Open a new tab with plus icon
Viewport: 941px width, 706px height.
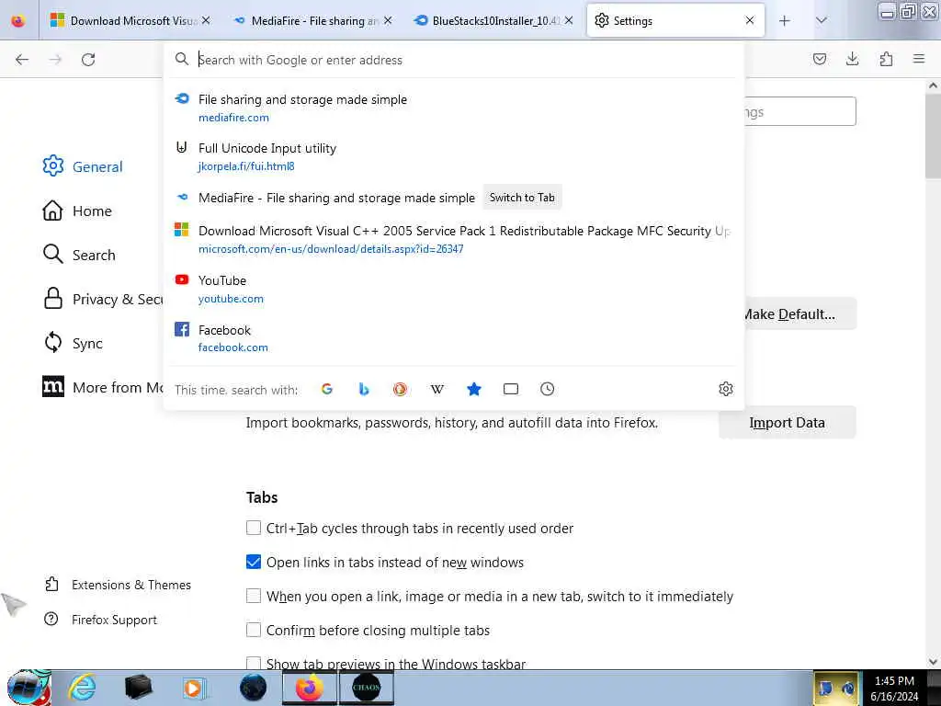[x=785, y=21]
